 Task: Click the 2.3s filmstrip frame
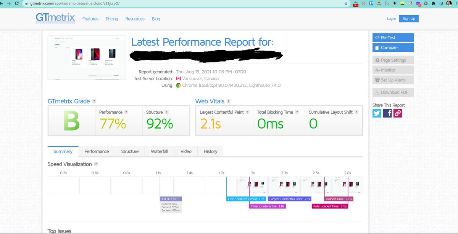pyautogui.click(x=284, y=185)
